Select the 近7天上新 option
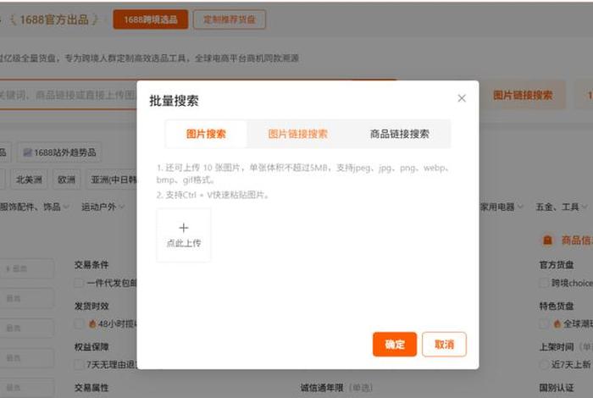Image resolution: width=593 pixels, height=398 pixels. (544, 365)
